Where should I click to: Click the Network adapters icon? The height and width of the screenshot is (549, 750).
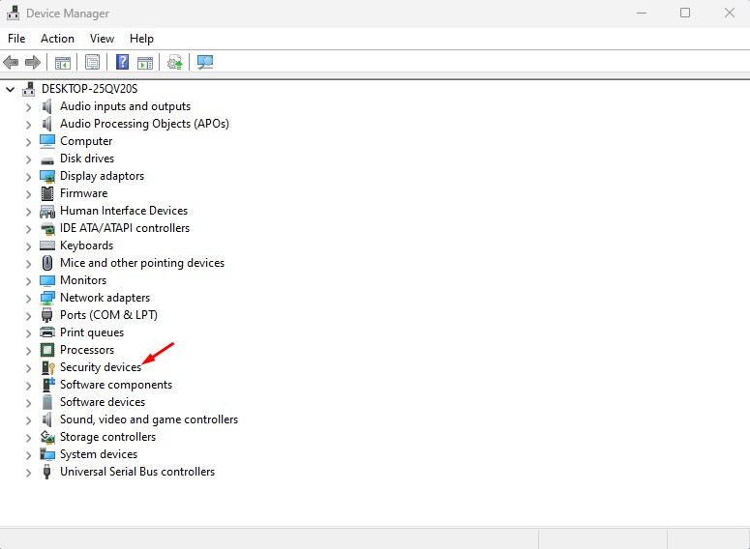pyautogui.click(x=47, y=298)
